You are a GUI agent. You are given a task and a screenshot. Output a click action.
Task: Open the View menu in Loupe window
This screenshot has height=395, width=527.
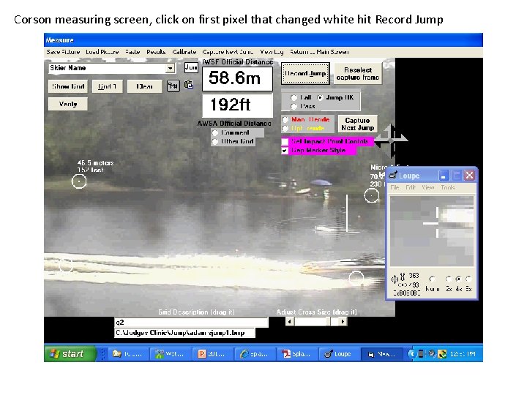pos(428,187)
